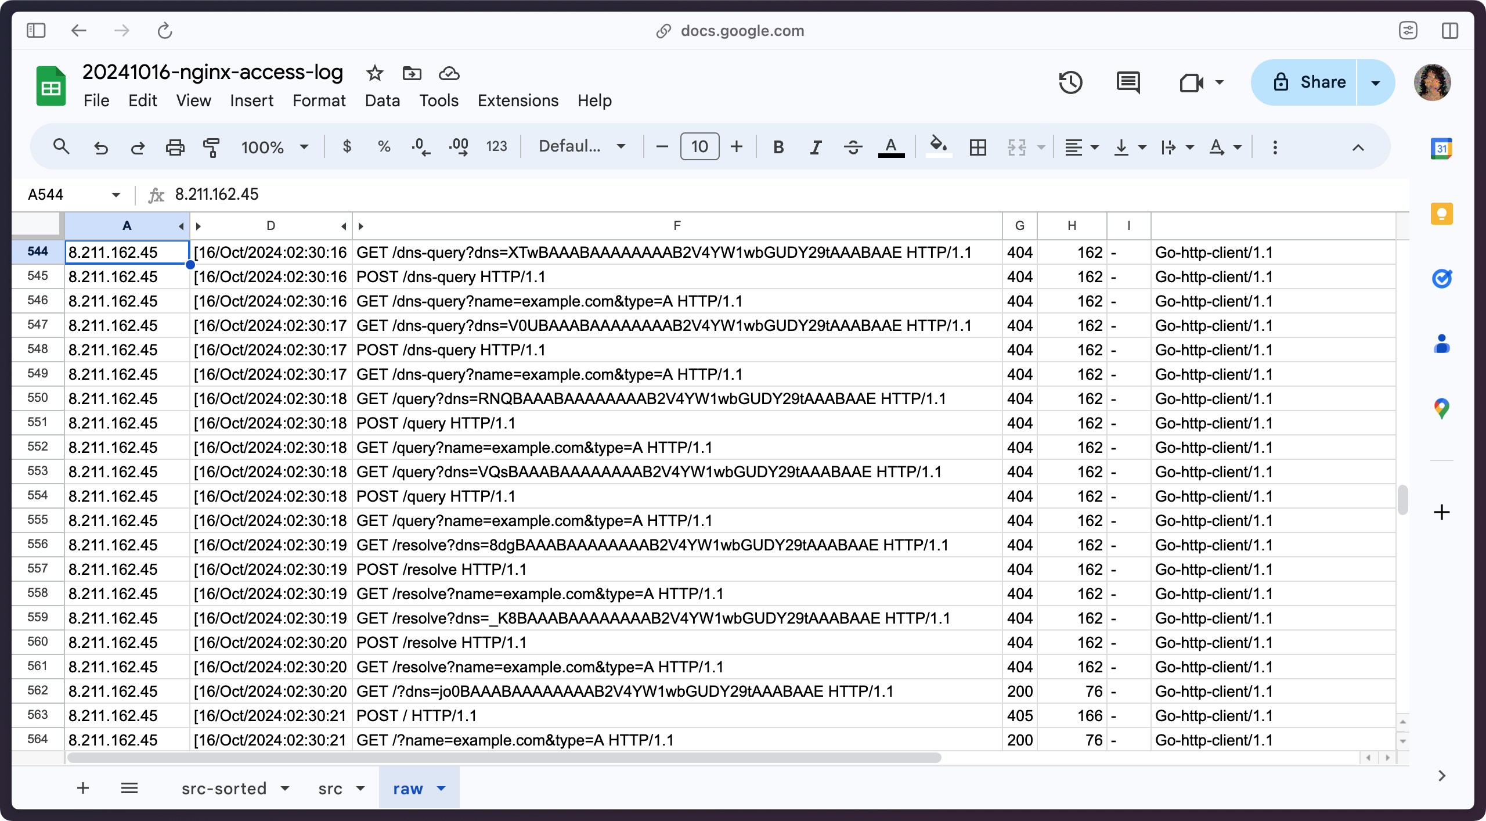The width and height of the screenshot is (1486, 821).
Task: Switch to the raw sheet tab
Action: coord(408,788)
